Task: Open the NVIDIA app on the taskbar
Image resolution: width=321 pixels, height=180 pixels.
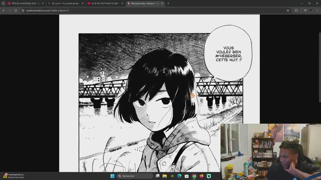Action: tap(172, 176)
